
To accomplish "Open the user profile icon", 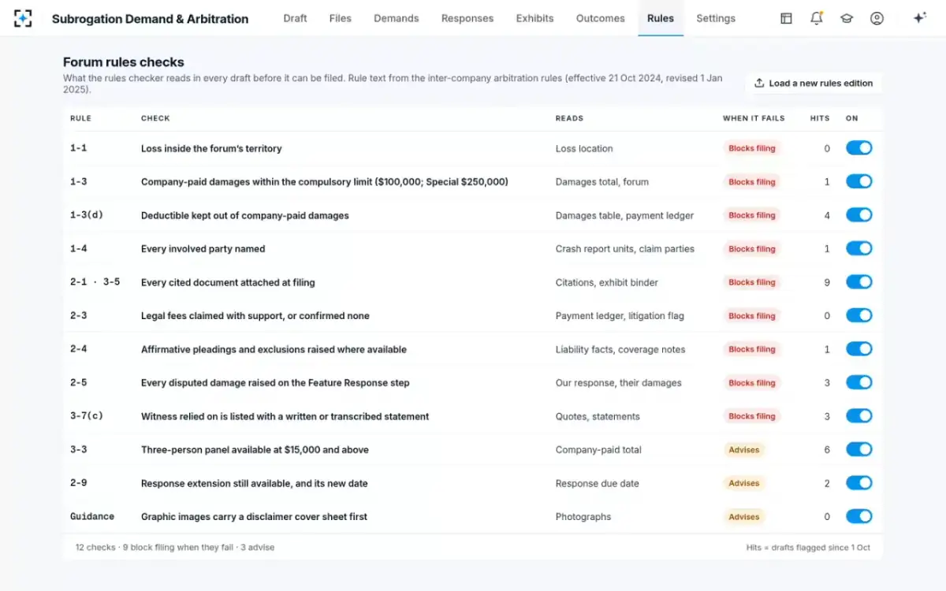I will tap(877, 18).
